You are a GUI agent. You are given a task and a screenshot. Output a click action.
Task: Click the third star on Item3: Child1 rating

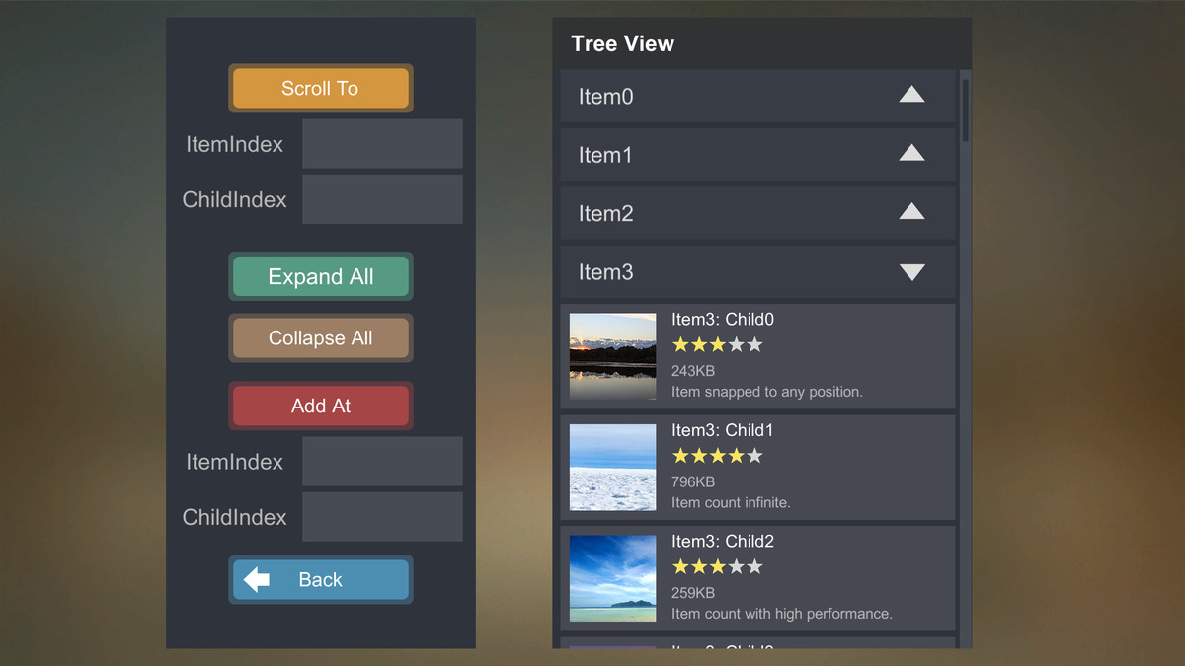click(x=719, y=455)
